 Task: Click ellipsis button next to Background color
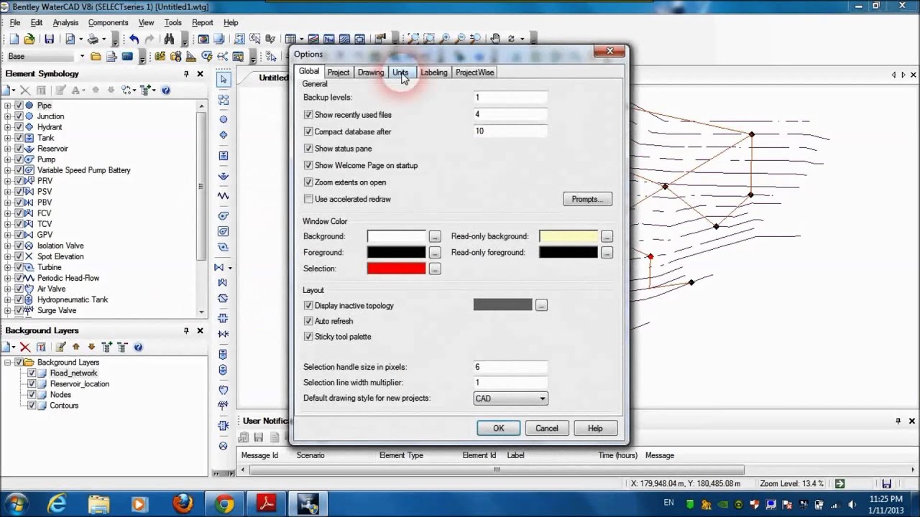tap(435, 236)
